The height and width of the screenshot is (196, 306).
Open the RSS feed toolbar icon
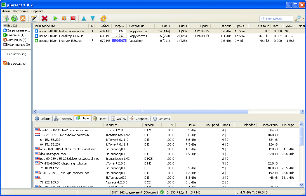click(23, 18)
